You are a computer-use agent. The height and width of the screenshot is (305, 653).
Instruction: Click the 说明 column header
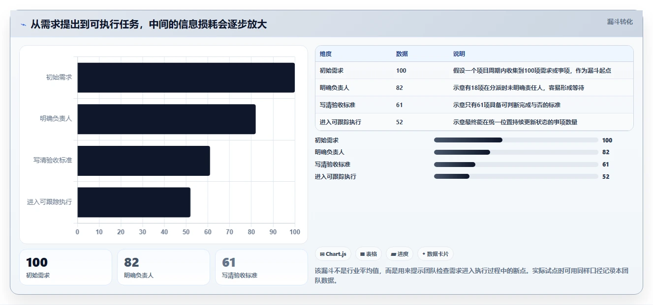point(459,54)
